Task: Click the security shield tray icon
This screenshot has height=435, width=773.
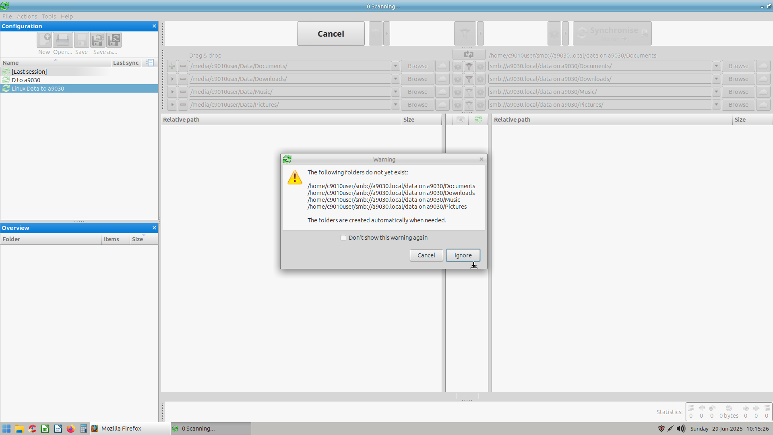Action: coord(661,429)
